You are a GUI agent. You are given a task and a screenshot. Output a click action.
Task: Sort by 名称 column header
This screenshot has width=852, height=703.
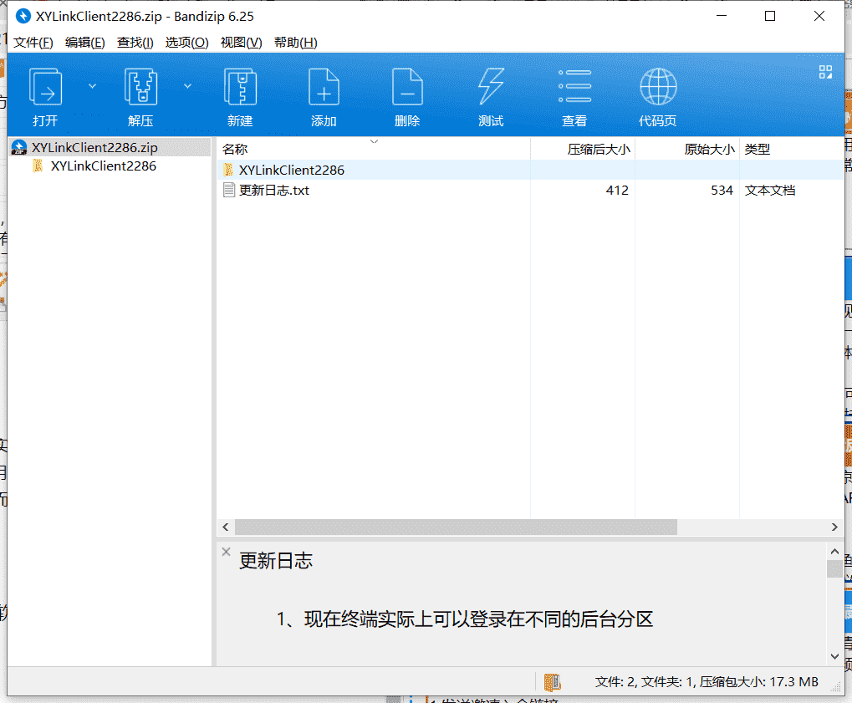[235, 149]
